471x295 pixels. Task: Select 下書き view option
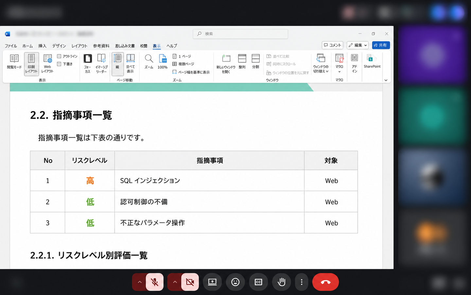[x=65, y=64]
